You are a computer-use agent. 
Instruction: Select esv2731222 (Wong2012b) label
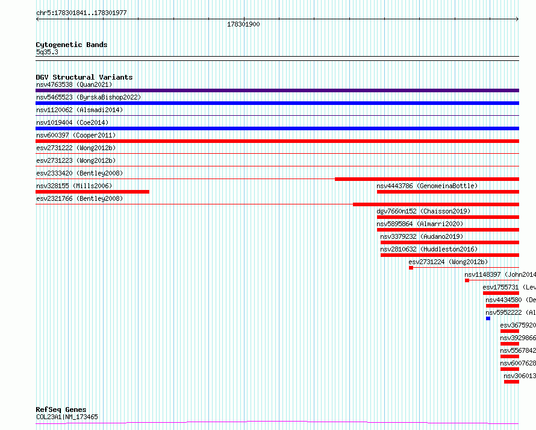pos(76,148)
